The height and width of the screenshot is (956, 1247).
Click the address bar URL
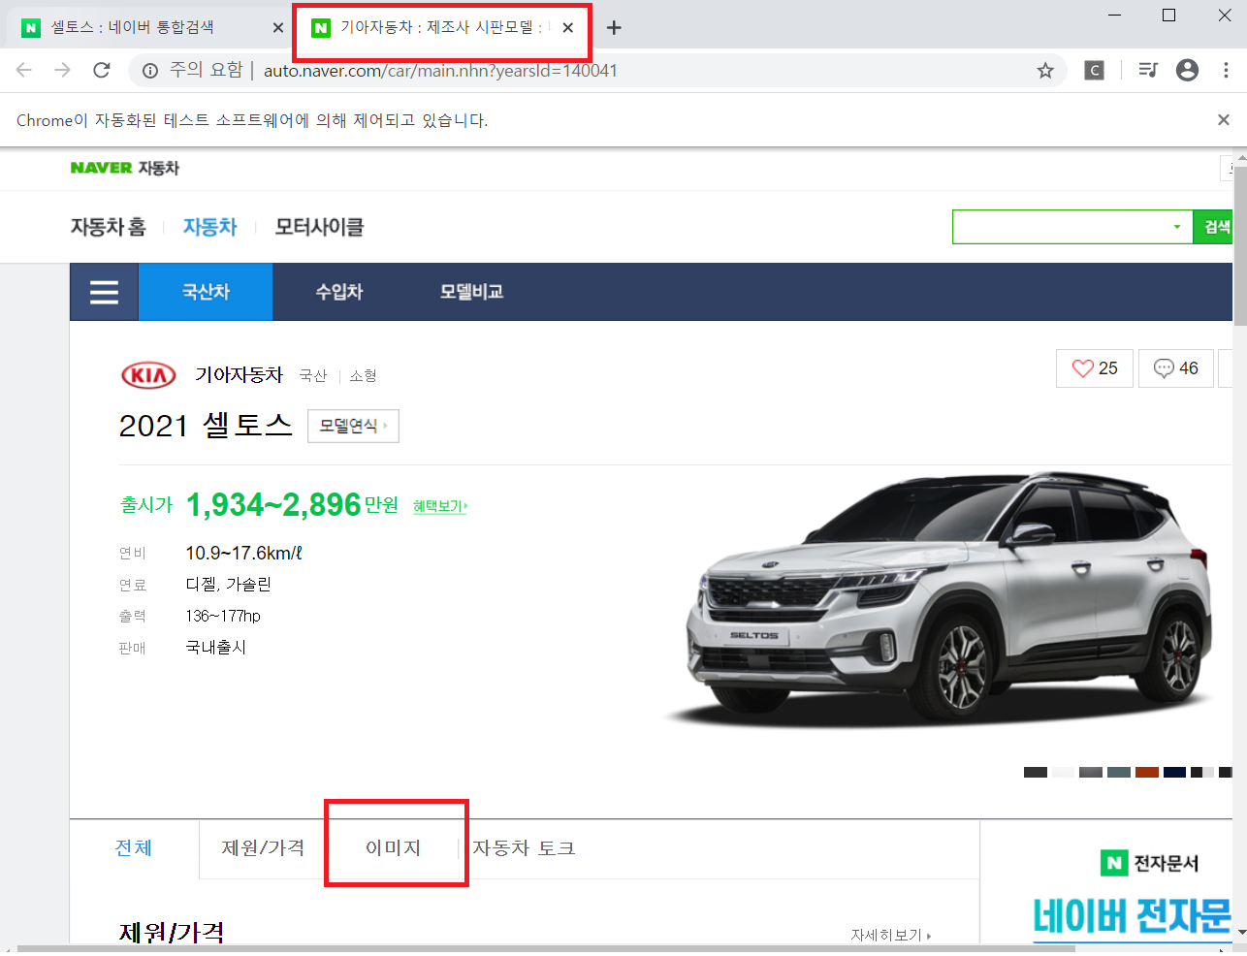click(440, 71)
